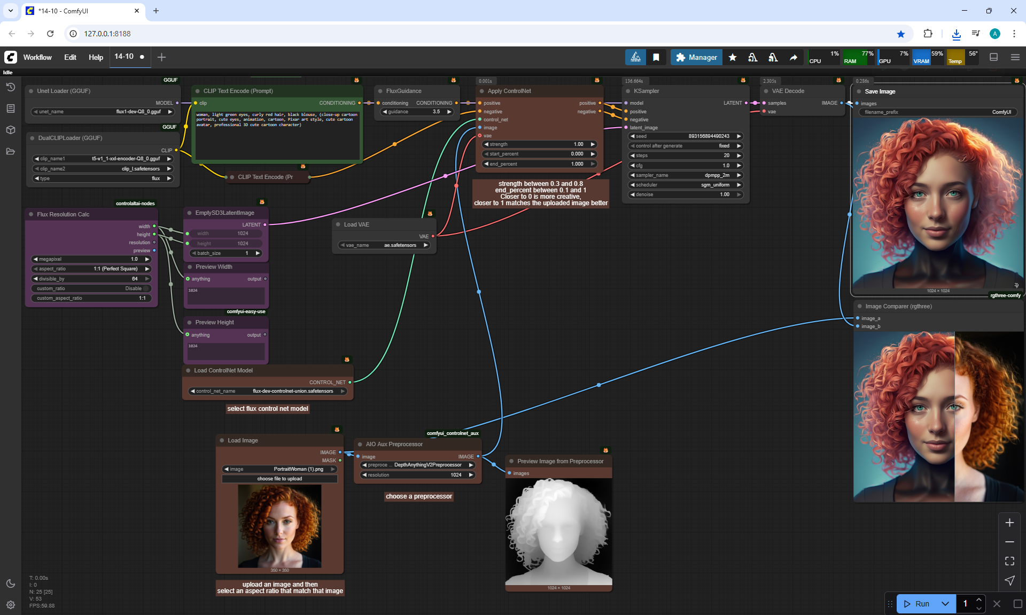The height and width of the screenshot is (615, 1026).
Task: Toggle bottom panel visibility icon
Action: click(993, 57)
